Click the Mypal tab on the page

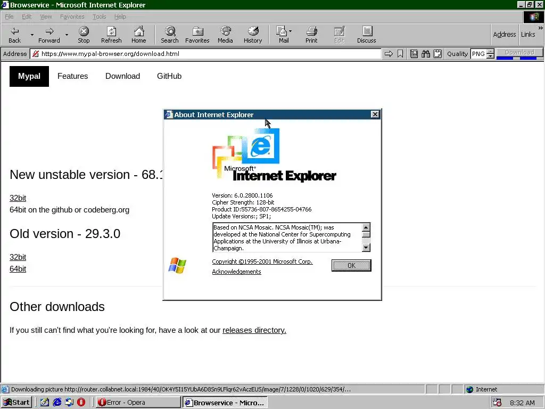(29, 76)
